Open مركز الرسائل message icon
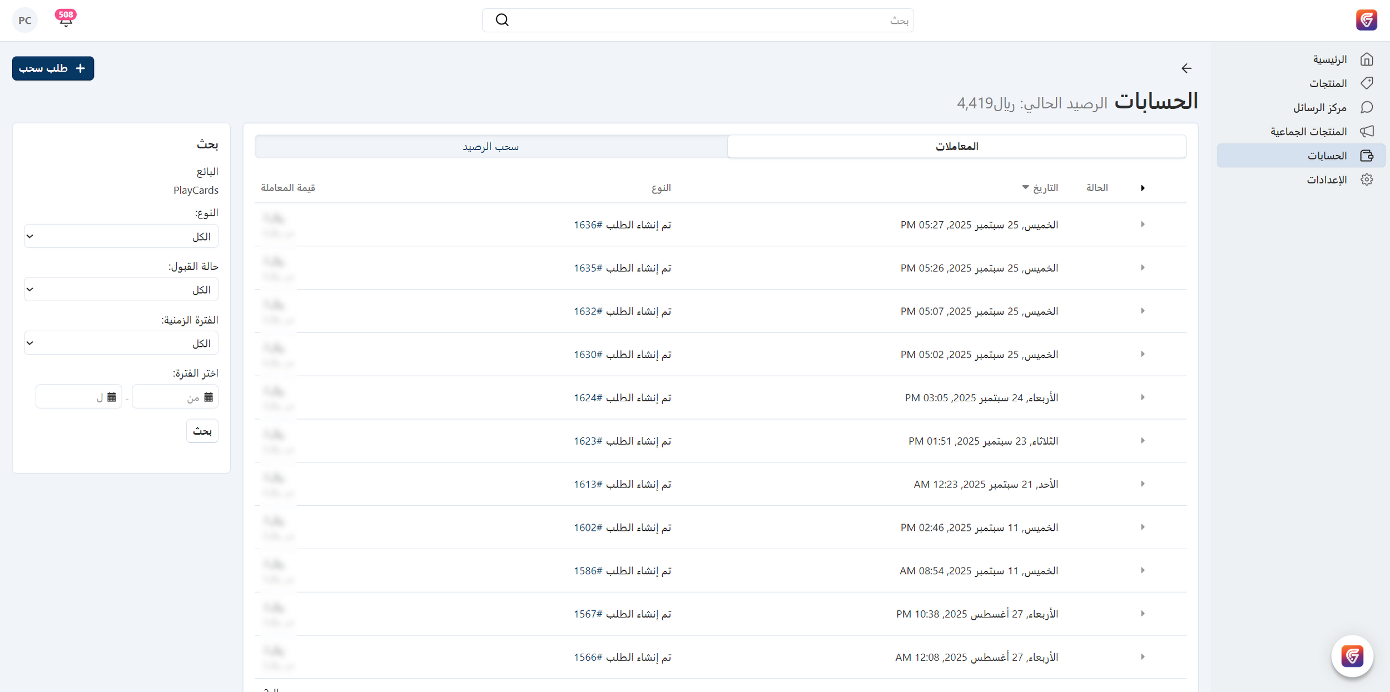 1367,107
